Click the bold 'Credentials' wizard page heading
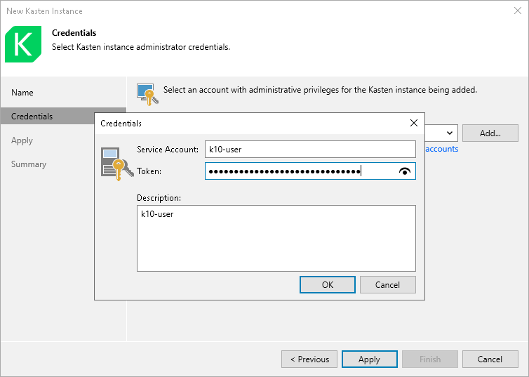 pyautogui.click(x=74, y=33)
